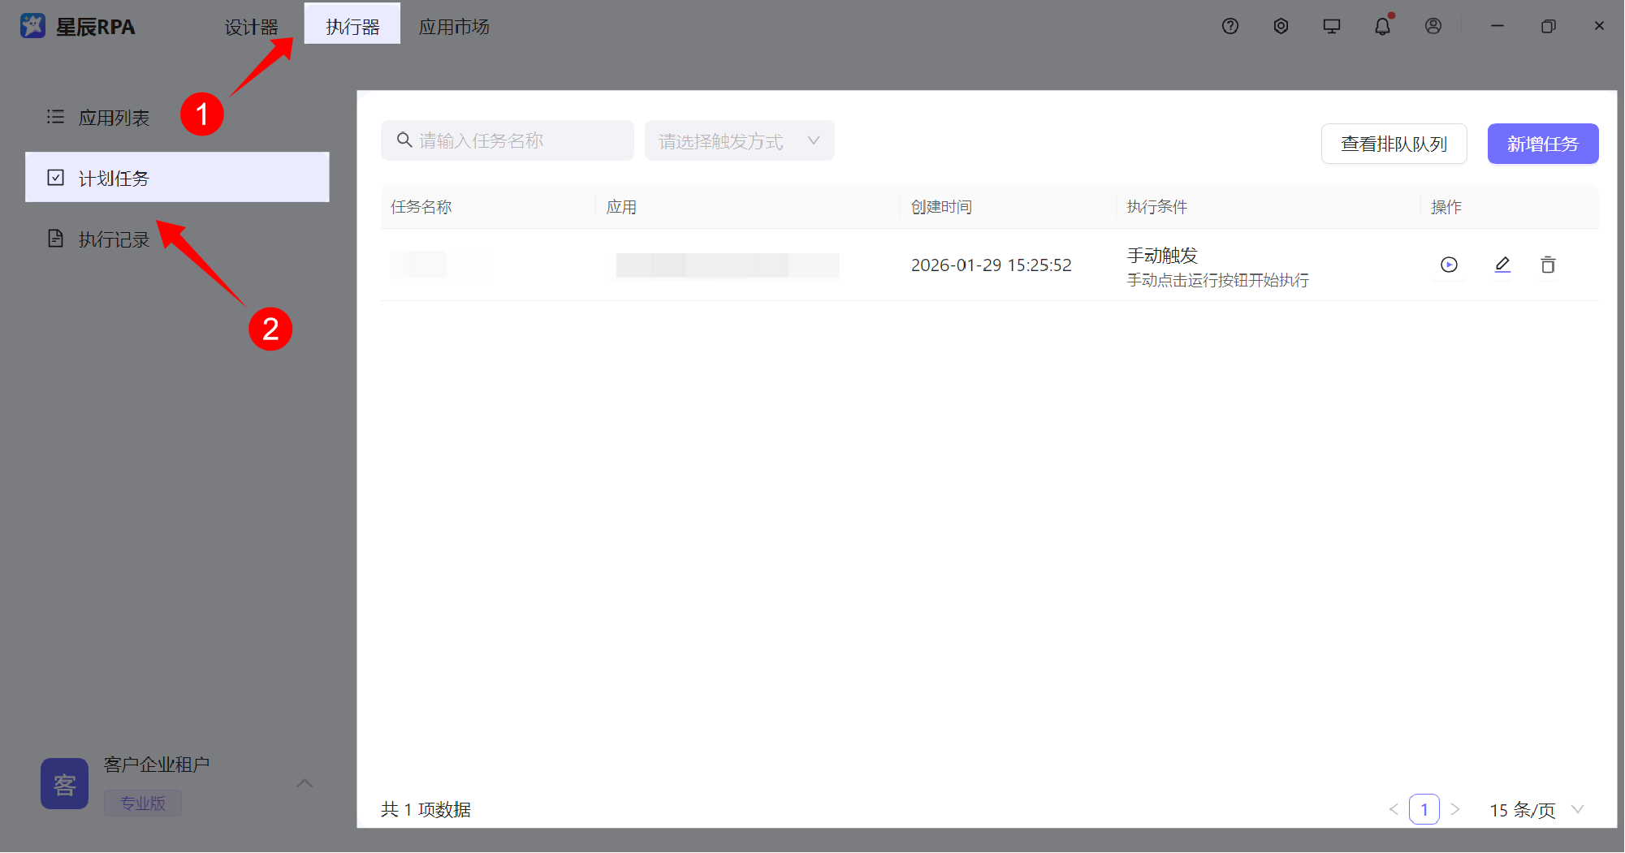This screenshot has width=1625, height=853.
Task: Open the user account icon
Action: pyautogui.click(x=1433, y=26)
